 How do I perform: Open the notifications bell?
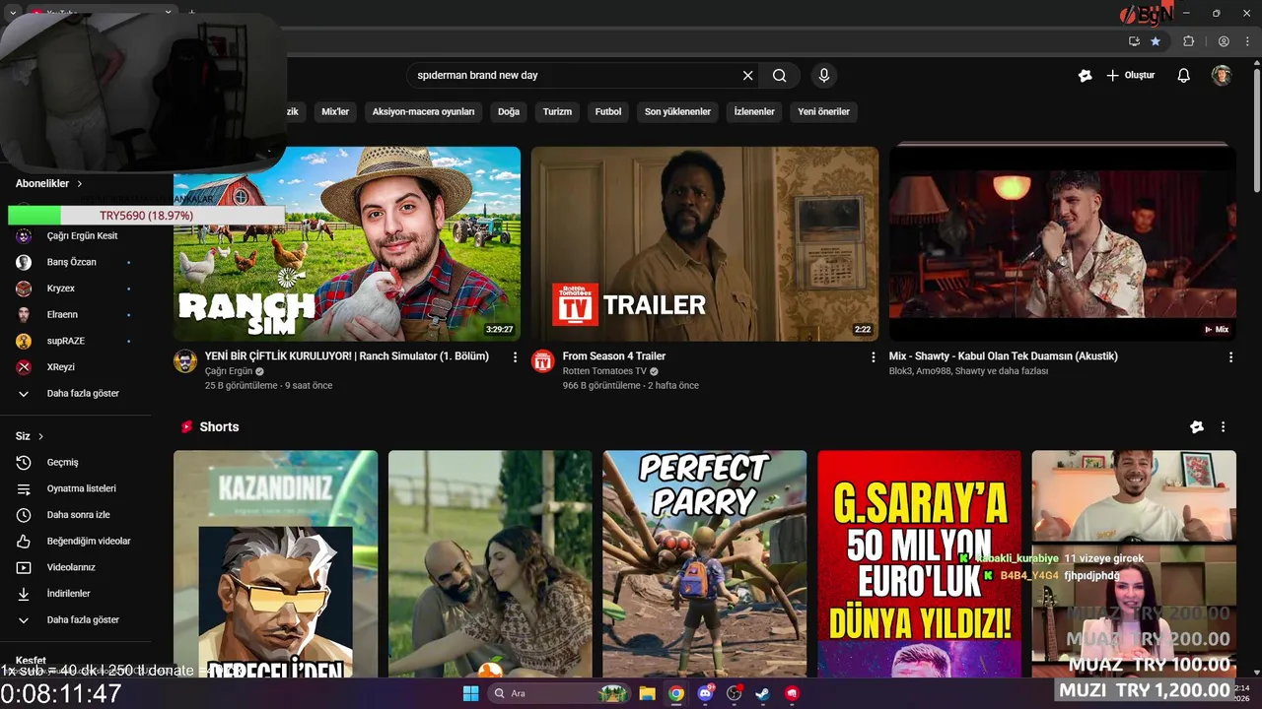(x=1184, y=76)
